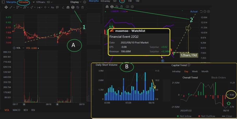Open the LOWER band value dropdown arrow
The image size is (237, 119).
127,11
